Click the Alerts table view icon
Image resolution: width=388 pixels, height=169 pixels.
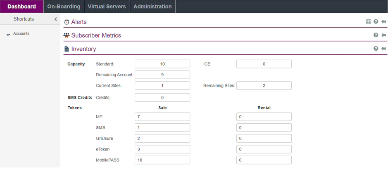click(x=368, y=22)
